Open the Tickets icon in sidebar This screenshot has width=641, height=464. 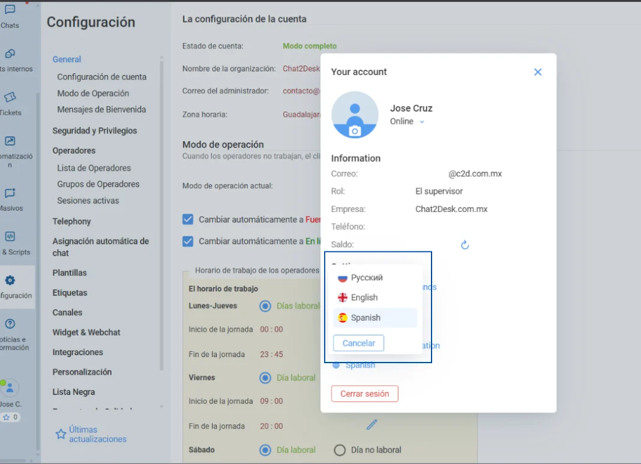pyautogui.click(x=10, y=97)
